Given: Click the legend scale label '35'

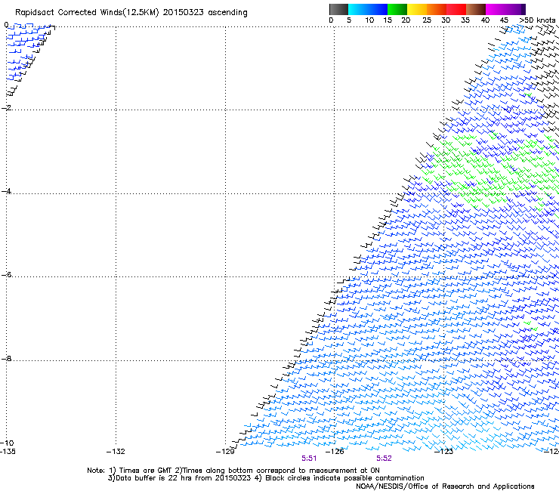Looking at the screenshot, I should [465, 20].
